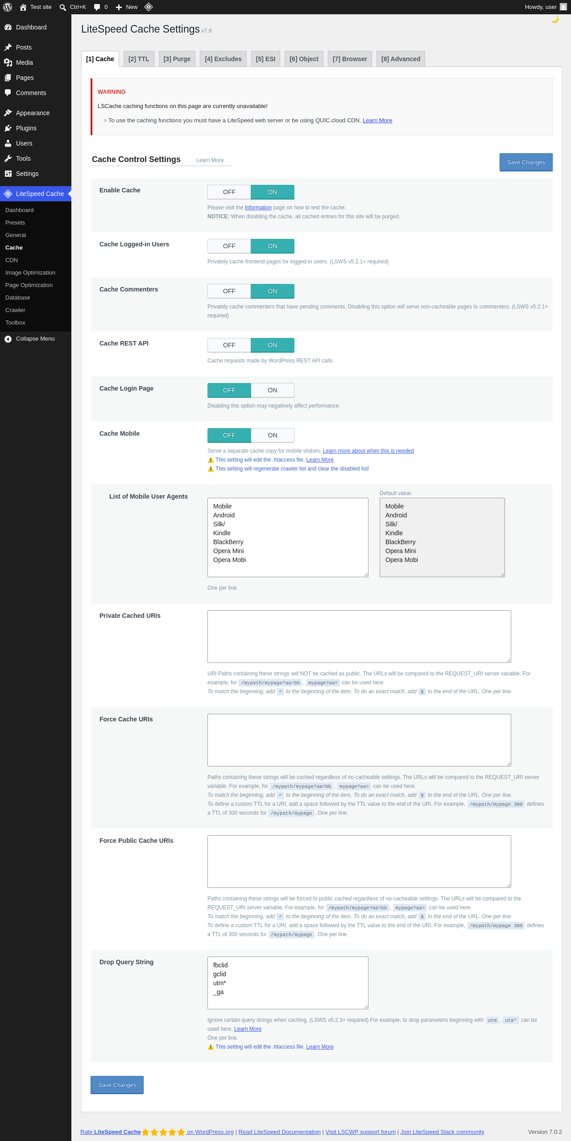Open Image Optimization submenu item
Screen dimensions: 571x1141
[x=30, y=273]
